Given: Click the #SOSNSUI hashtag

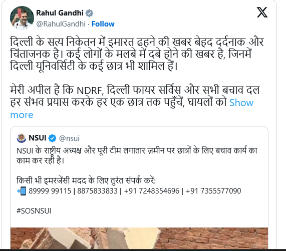Looking at the screenshot, I should [x=34, y=211].
